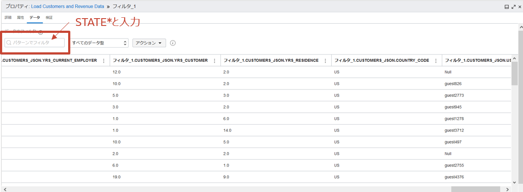Viewport: 523px width, 192px height.
Task: Switch to the 属性 tab
Action: (20, 18)
